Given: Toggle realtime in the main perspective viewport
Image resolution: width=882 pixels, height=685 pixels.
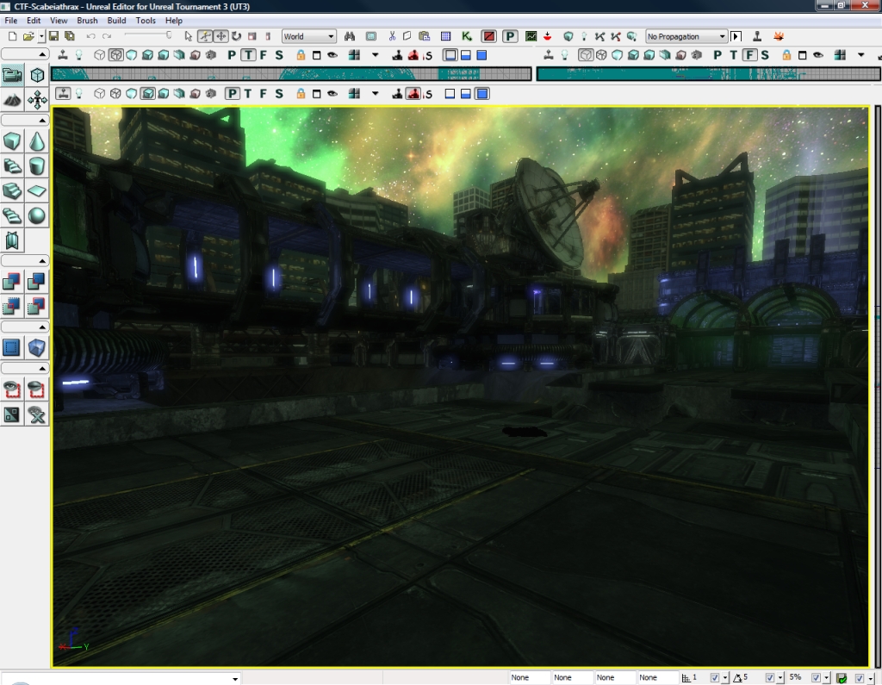Looking at the screenshot, I should [63, 93].
